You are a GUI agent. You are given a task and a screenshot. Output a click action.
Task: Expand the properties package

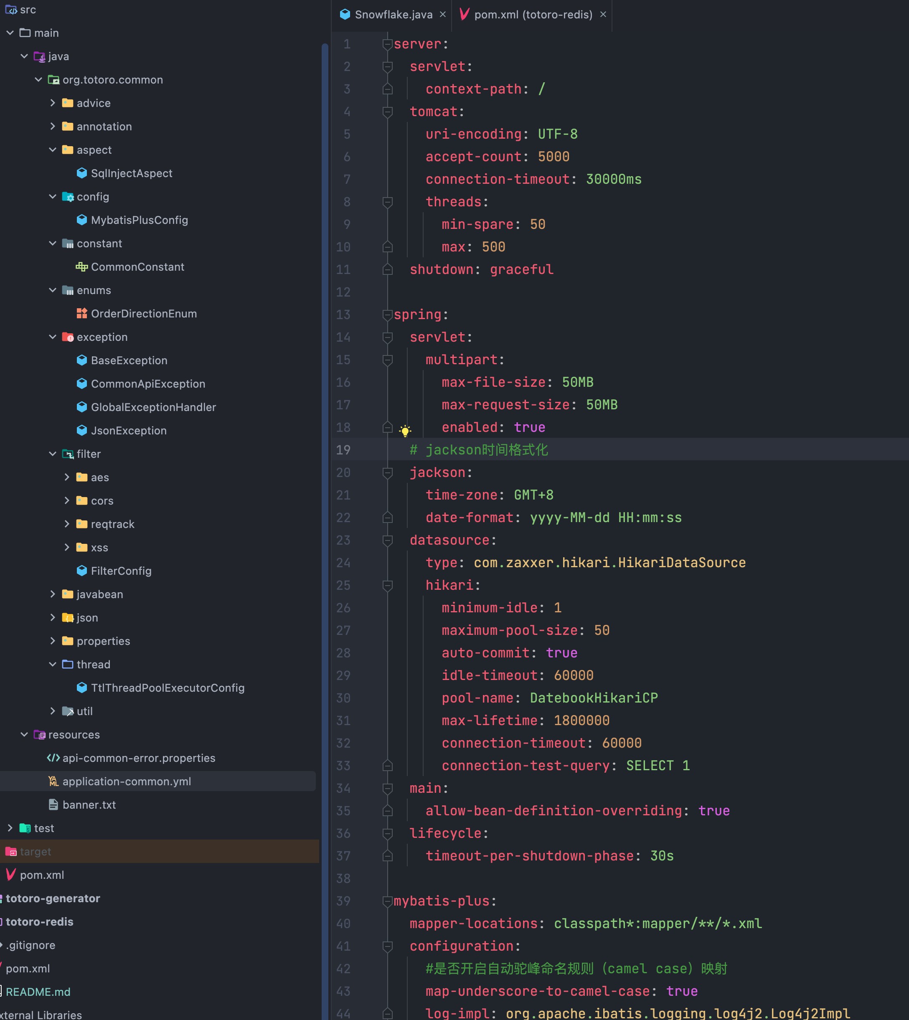click(x=53, y=641)
